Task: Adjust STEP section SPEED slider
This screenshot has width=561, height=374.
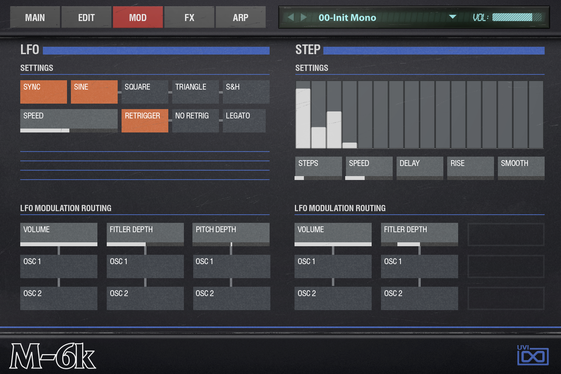Action: tap(369, 168)
